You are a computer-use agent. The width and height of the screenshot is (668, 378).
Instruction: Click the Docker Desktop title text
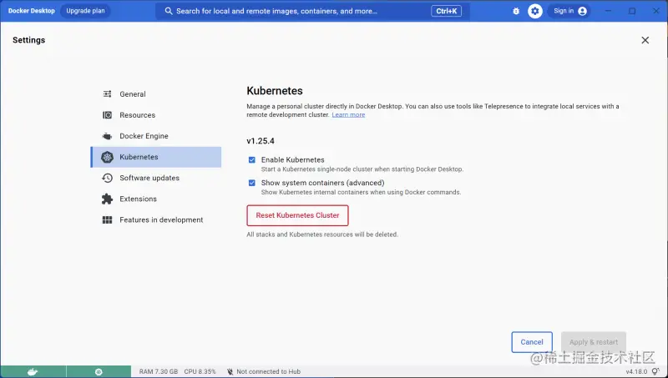[32, 11]
